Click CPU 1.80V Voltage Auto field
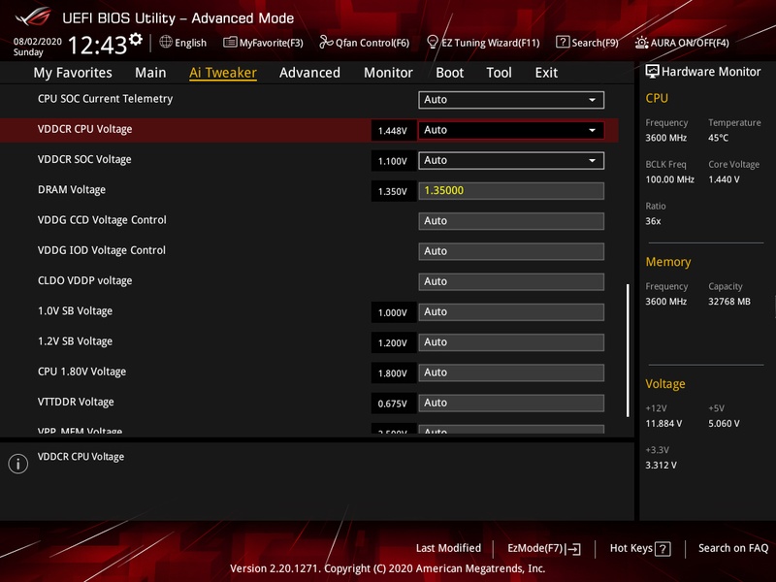The width and height of the screenshot is (776, 582). tap(511, 372)
